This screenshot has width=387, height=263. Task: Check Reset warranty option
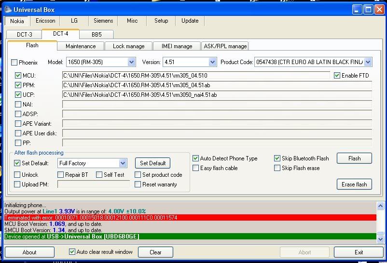point(138,184)
